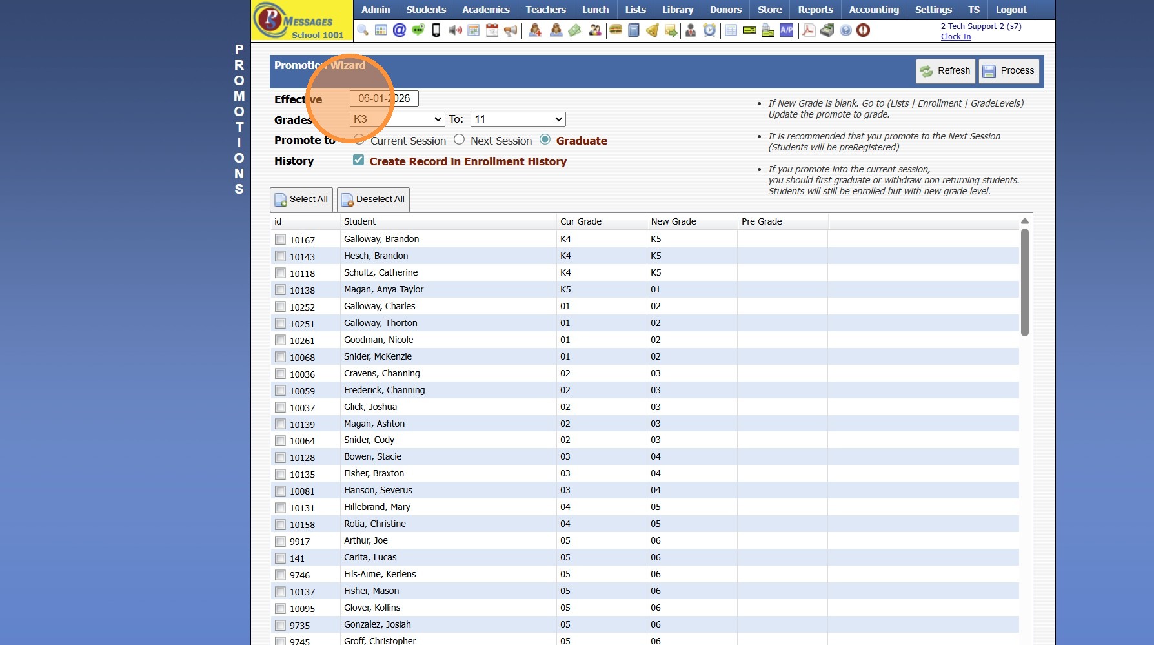Click the Clock In link

coord(955,37)
